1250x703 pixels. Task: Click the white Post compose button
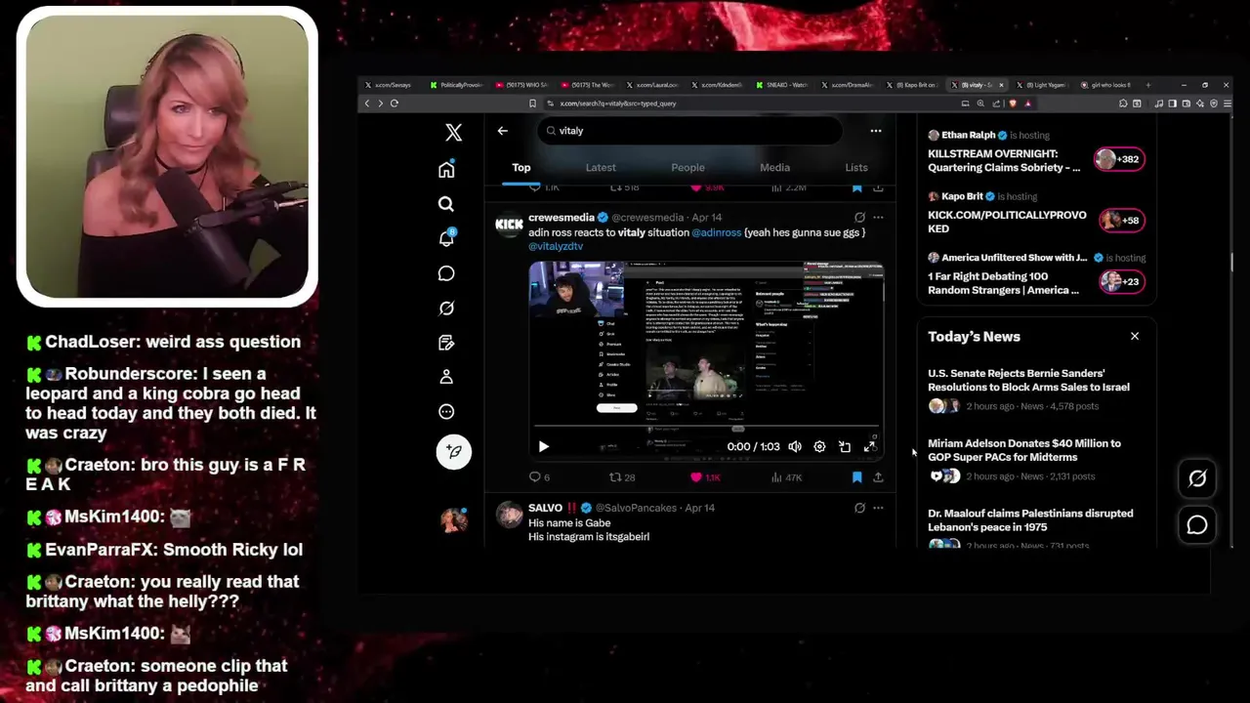[x=453, y=451]
